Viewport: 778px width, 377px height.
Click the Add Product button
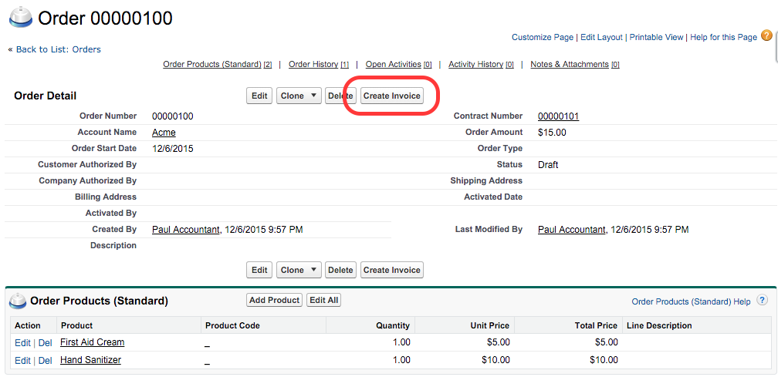[x=274, y=301]
